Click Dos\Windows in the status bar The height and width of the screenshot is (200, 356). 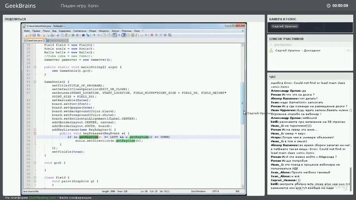(x=199, y=191)
